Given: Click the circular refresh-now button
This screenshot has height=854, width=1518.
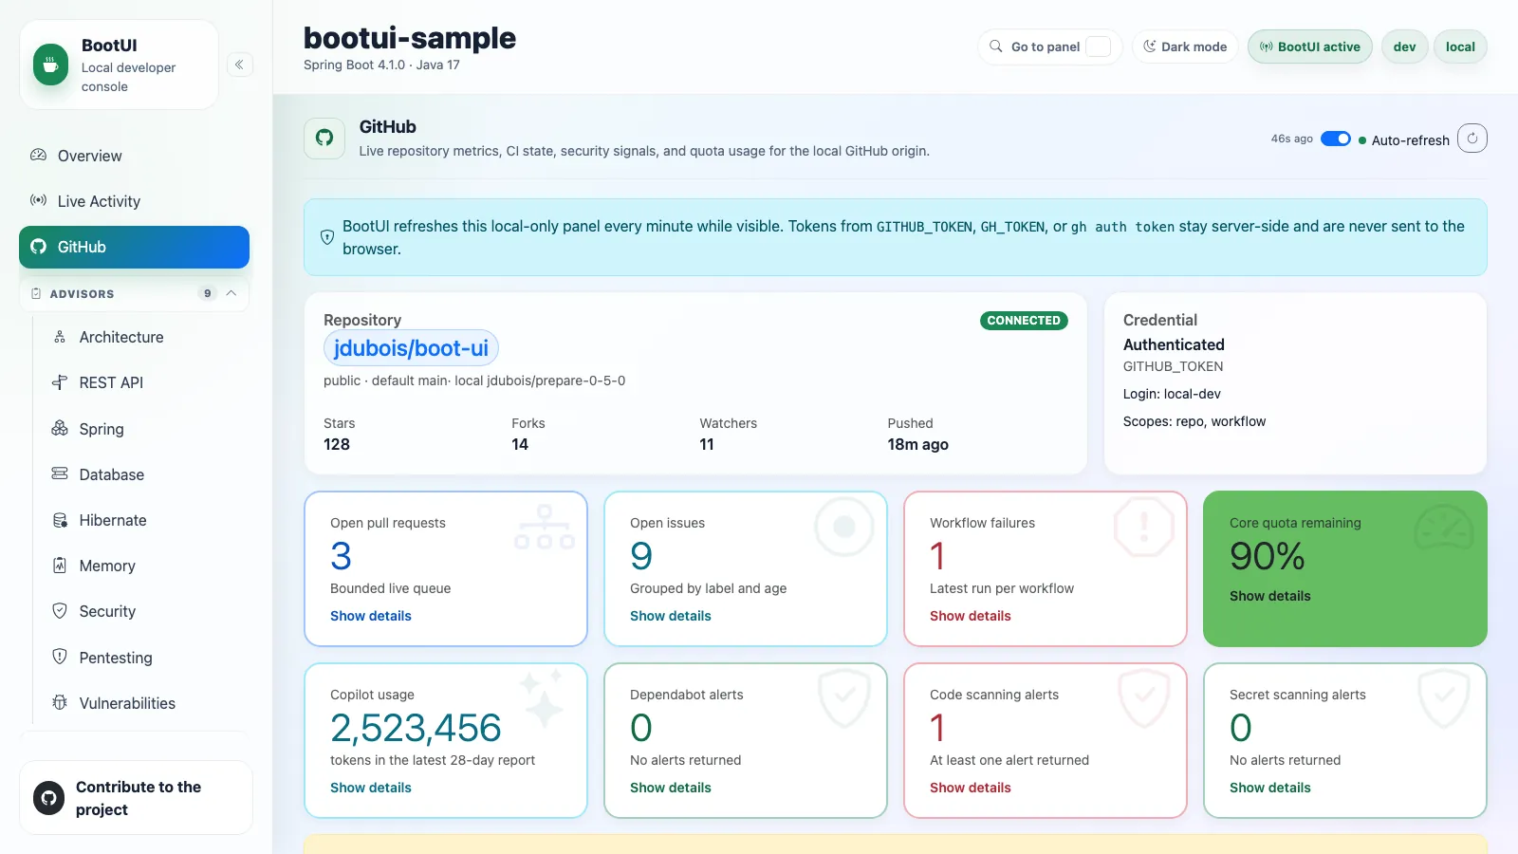Looking at the screenshot, I should pos(1472,139).
